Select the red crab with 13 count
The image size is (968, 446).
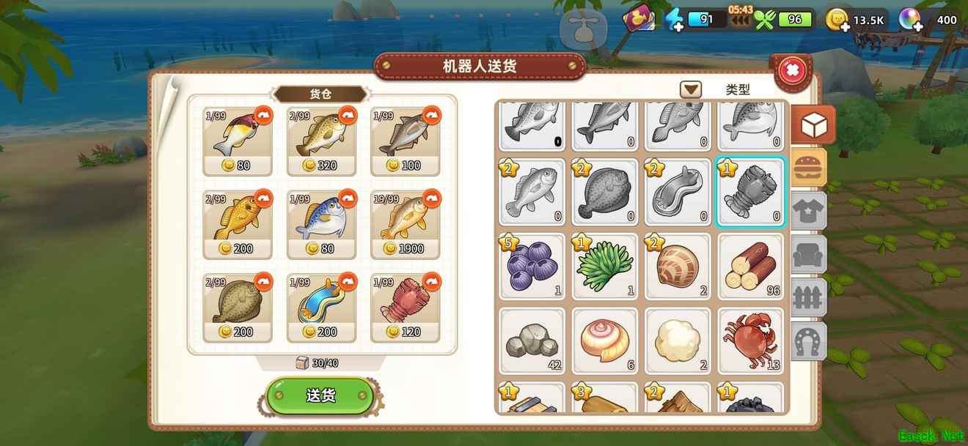tap(751, 341)
